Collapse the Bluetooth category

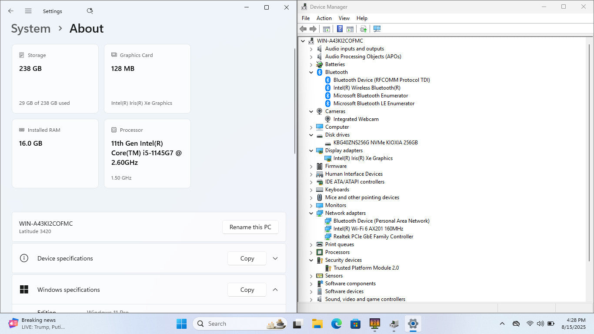pyautogui.click(x=311, y=72)
